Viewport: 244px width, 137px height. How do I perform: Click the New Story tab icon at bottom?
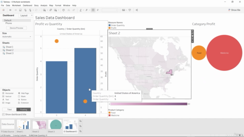click(80, 131)
